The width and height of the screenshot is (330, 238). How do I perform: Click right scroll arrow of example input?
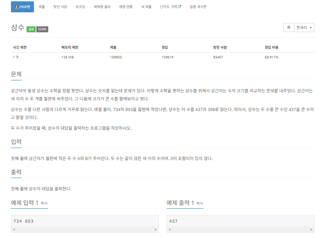[156, 229]
